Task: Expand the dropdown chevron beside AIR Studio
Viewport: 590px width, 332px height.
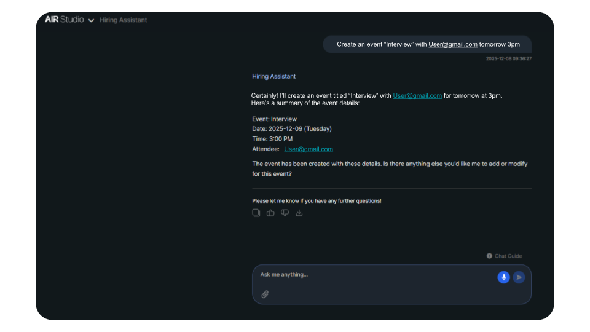Action: pyautogui.click(x=91, y=20)
